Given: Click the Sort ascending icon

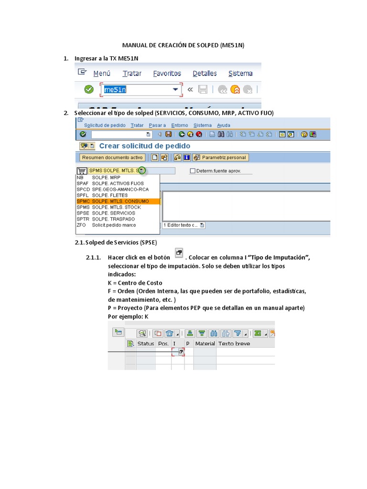Looking at the screenshot, I should point(190,333).
